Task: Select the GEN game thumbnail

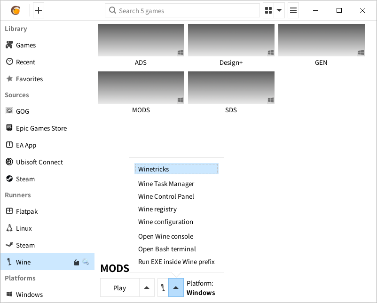Action: point(322,40)
